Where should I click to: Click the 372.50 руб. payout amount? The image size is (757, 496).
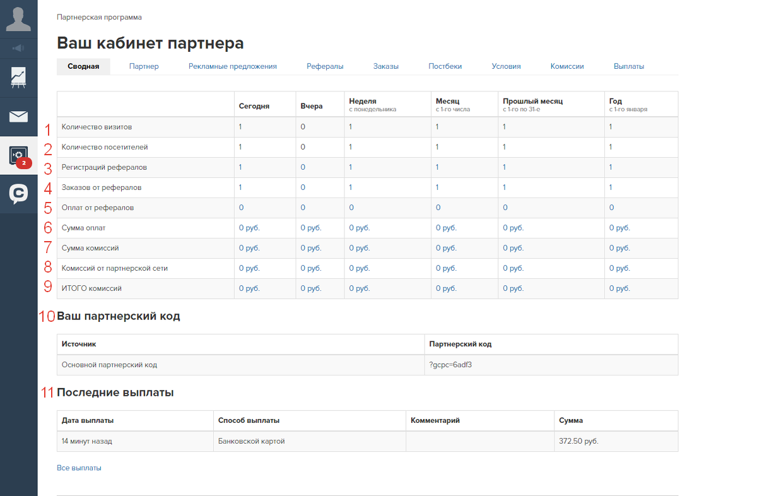578,441
